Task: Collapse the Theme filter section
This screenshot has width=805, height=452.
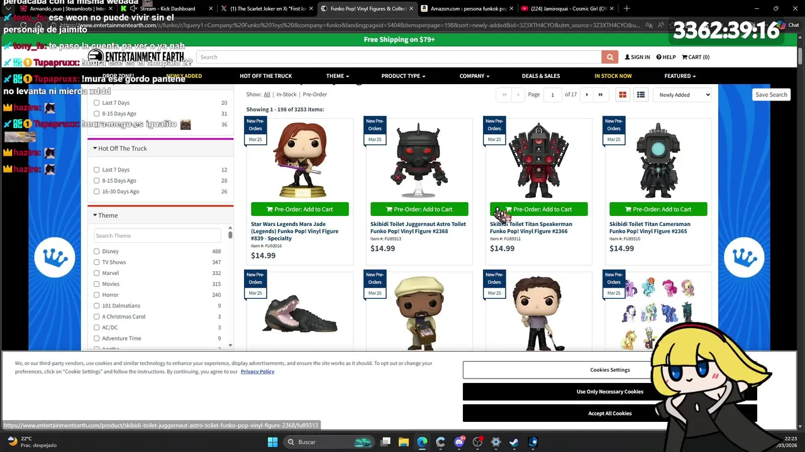Action: coord(106,215)
